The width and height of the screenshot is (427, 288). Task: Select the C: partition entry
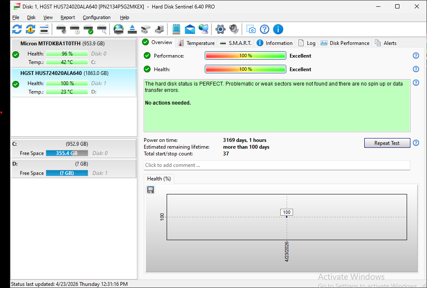73,149
